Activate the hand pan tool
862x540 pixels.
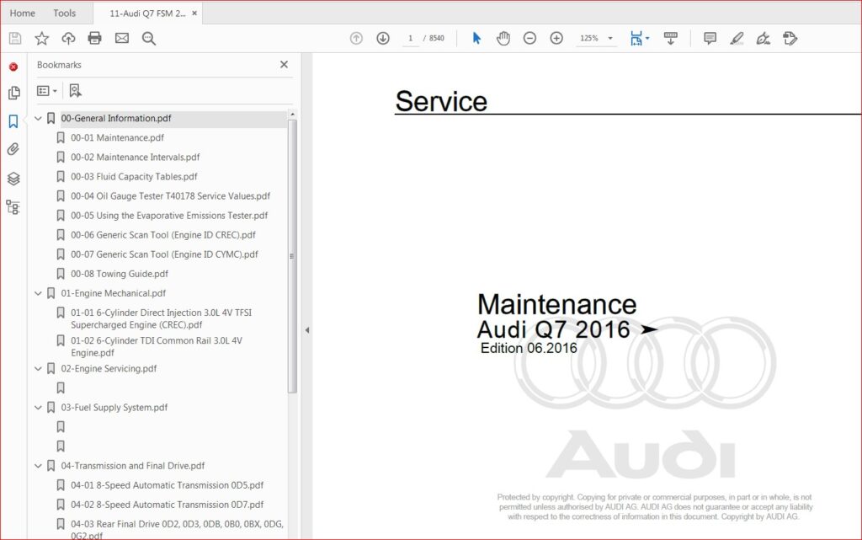[503, 38]
